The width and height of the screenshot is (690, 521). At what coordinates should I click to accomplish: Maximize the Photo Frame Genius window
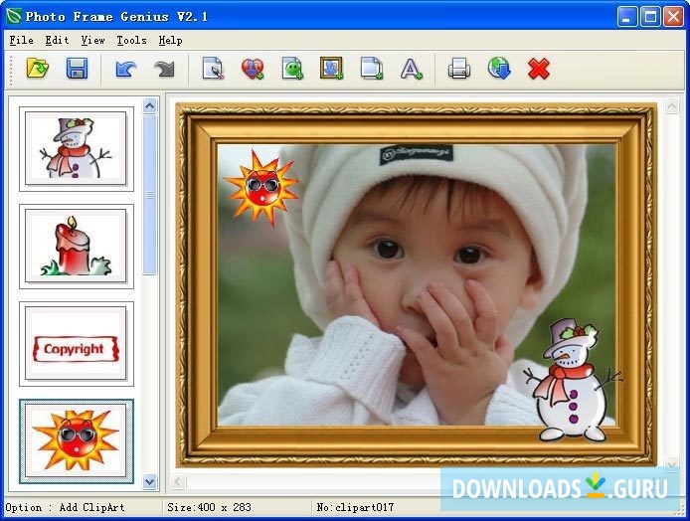(650, 17)
